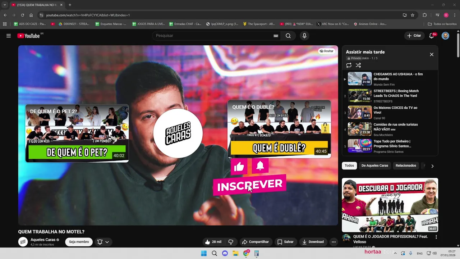Play STREETBEEFS Boxing Match playlist item
This screenshot has width=460, height=259.
point(390,96)
